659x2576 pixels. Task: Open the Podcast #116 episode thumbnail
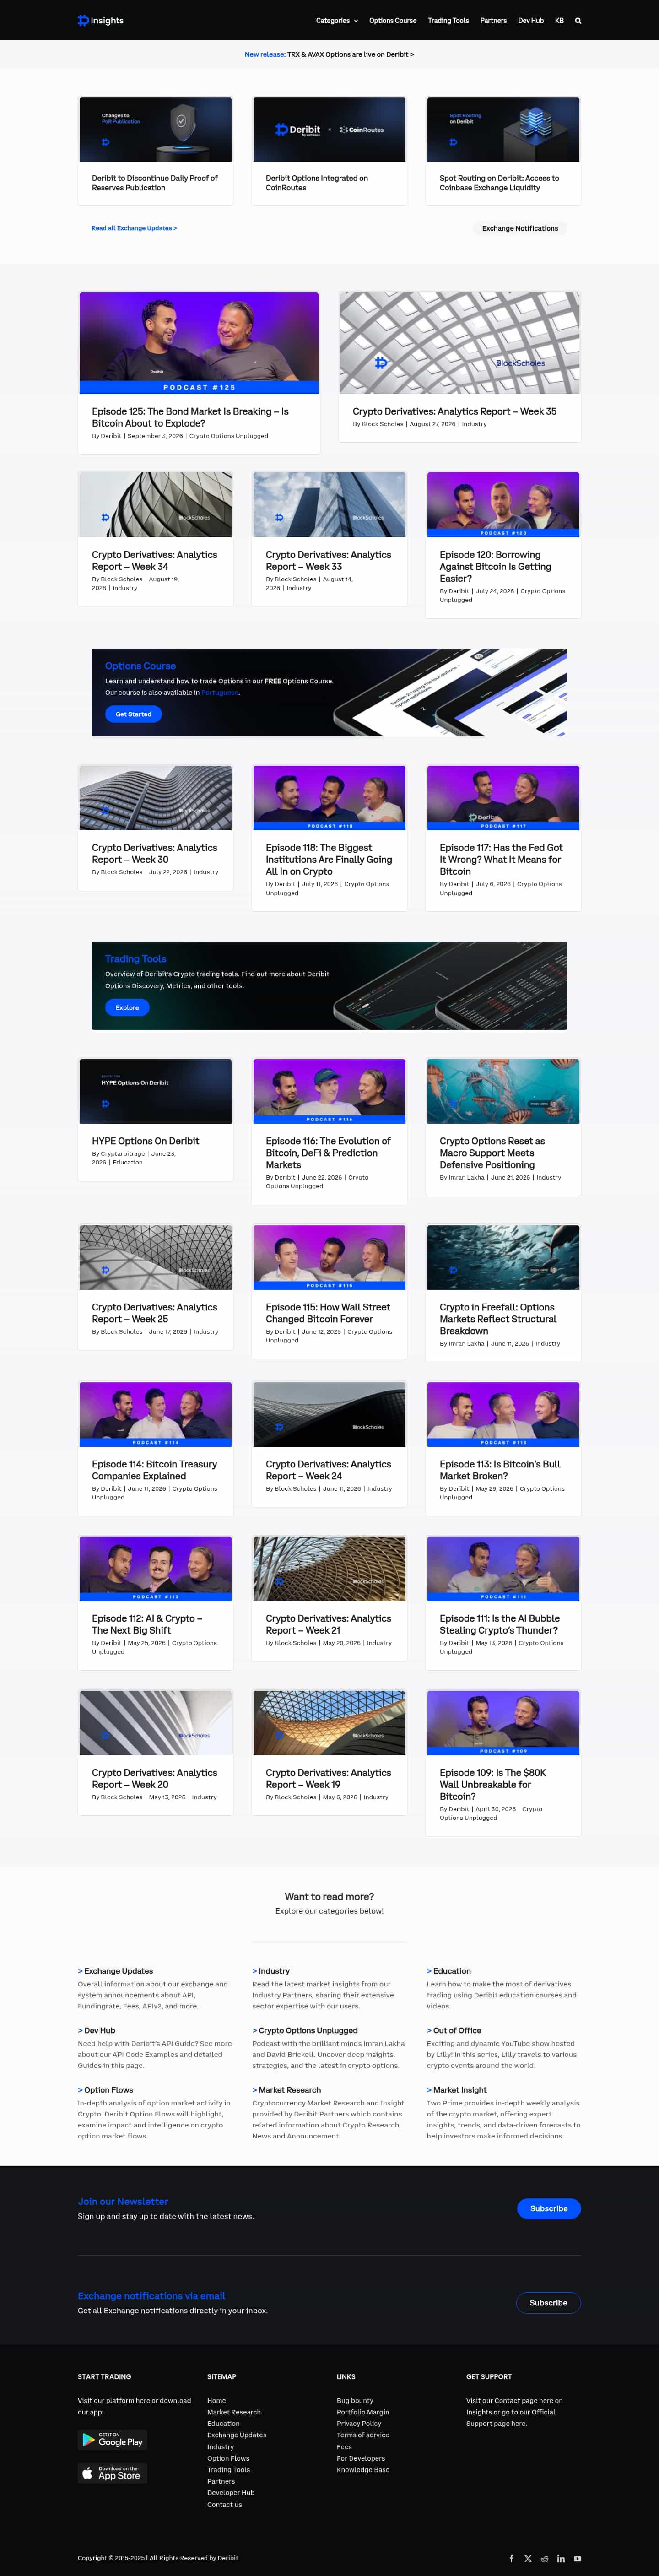329,1091
